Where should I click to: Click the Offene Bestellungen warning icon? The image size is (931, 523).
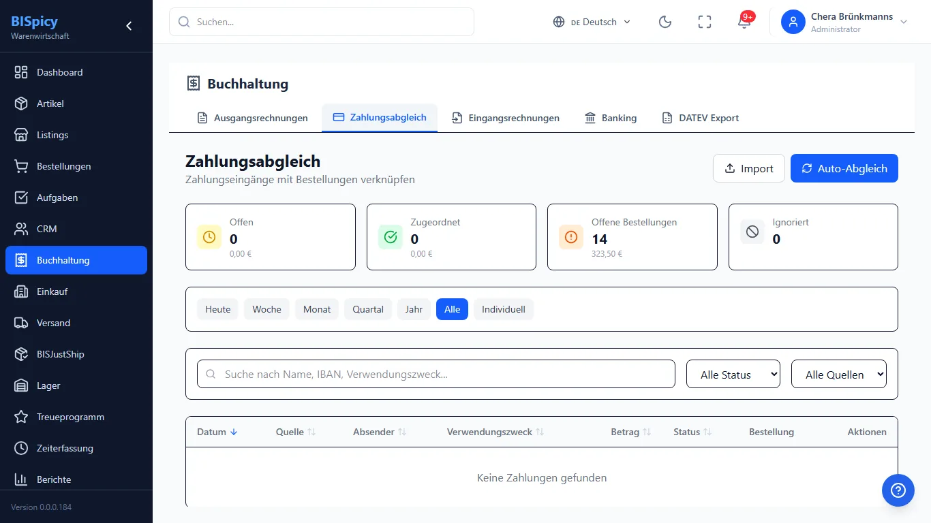tap(571, 237)
